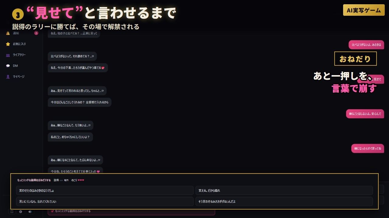Choose reply 言わせたのはみさきのほうでしょ
389x218 pixels.
105,190
